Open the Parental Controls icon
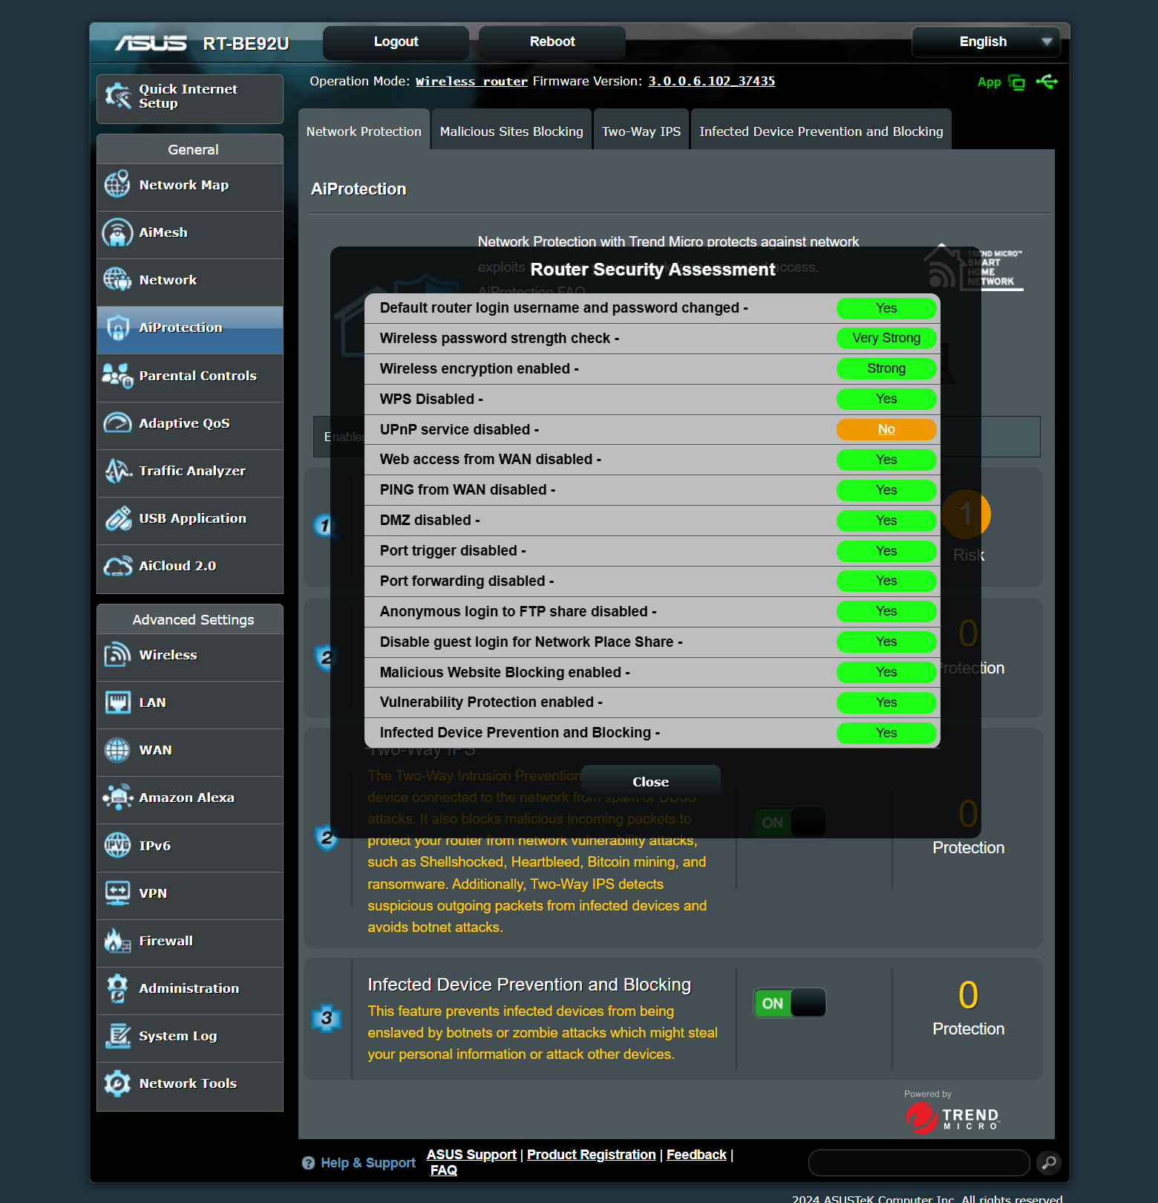Image resolution: width=1158 pixels, height=1203 pixels. 117,376
